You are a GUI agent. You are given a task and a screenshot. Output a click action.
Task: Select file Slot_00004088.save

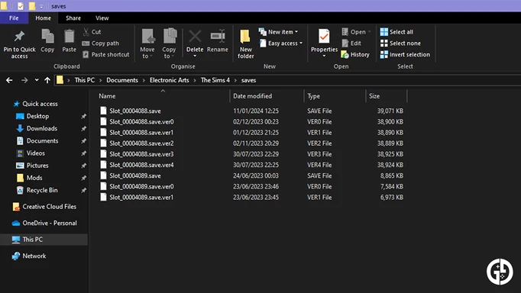click(135, 111)
